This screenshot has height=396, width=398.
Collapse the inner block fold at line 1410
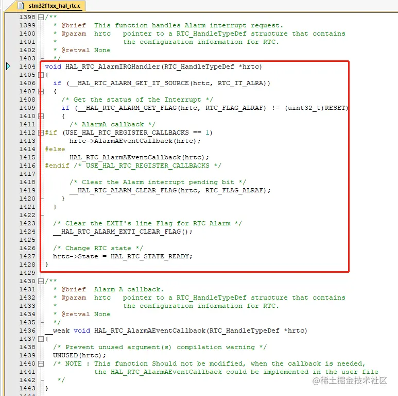(x=41, y=116)
